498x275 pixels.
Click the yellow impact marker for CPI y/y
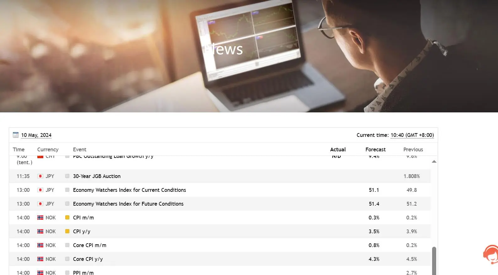click(x=67, y=231)
